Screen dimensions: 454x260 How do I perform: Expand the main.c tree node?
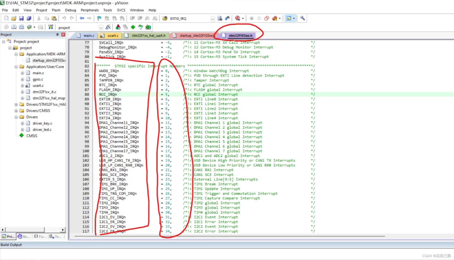click(23, 73)
